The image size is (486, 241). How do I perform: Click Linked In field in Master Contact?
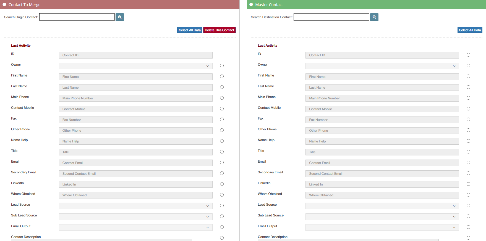(382, 184)
